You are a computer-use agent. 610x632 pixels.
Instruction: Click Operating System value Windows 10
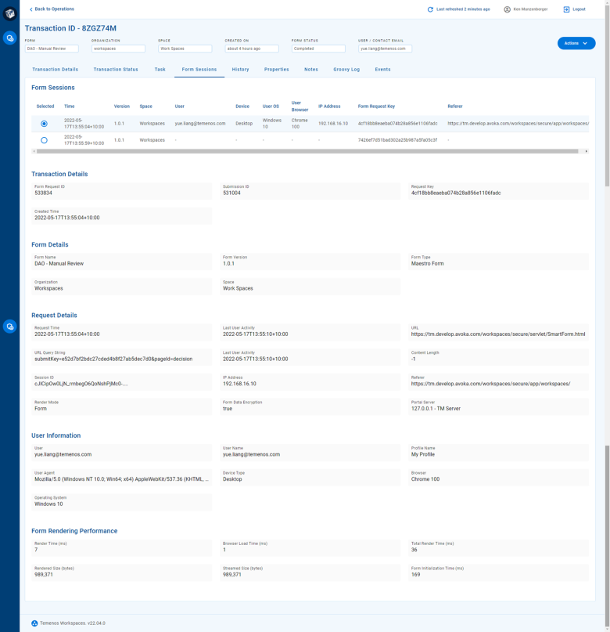(48, 504)
